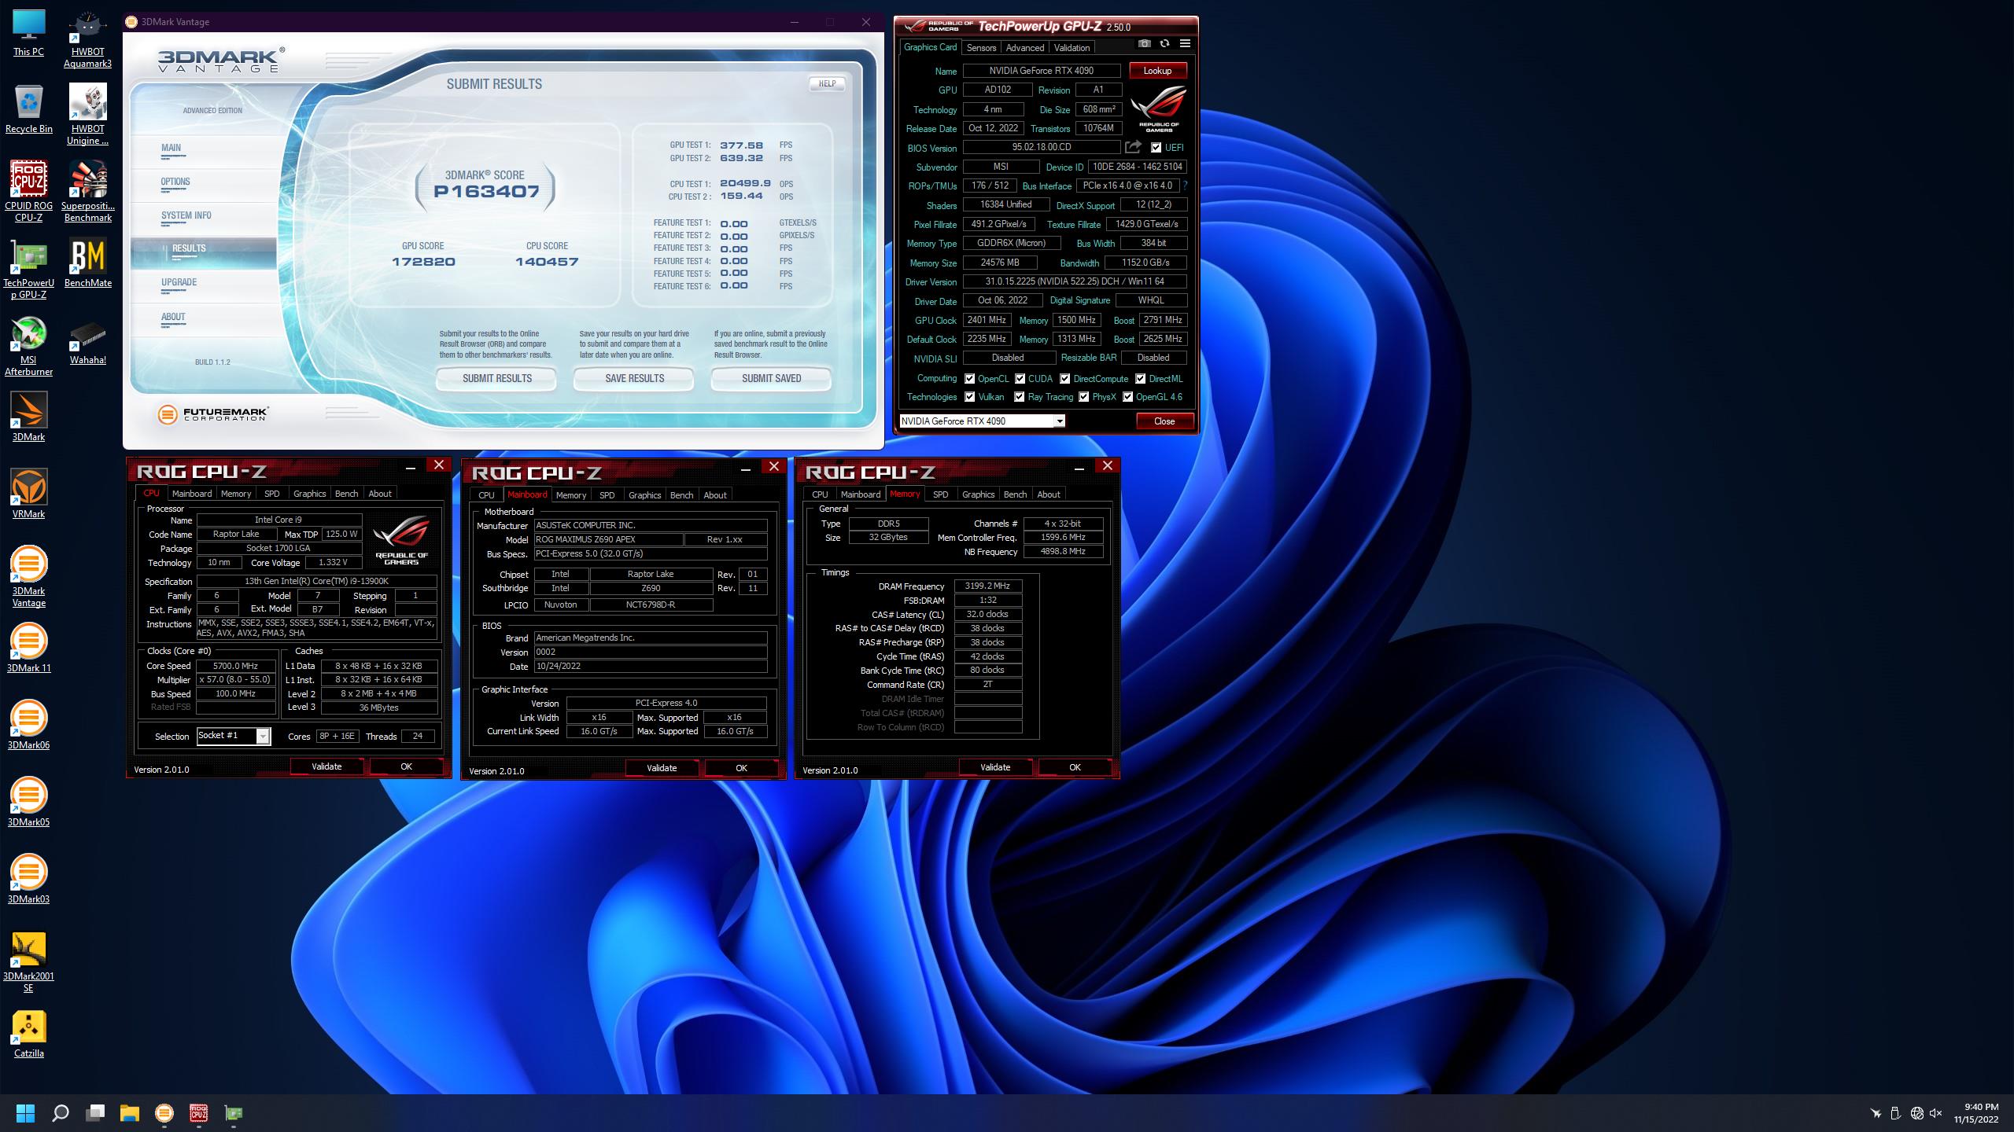Launch BenchMate desktop icon
This screenshot has height=1132, width=2014.
pyautogui.click(x=87, y=263)
